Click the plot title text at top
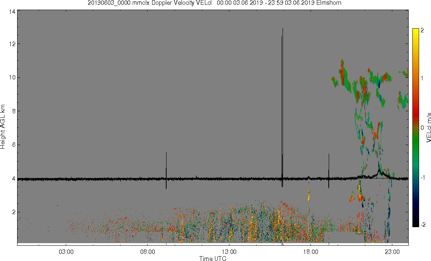This screenshot has width=431, height=261. click(215, 3)
